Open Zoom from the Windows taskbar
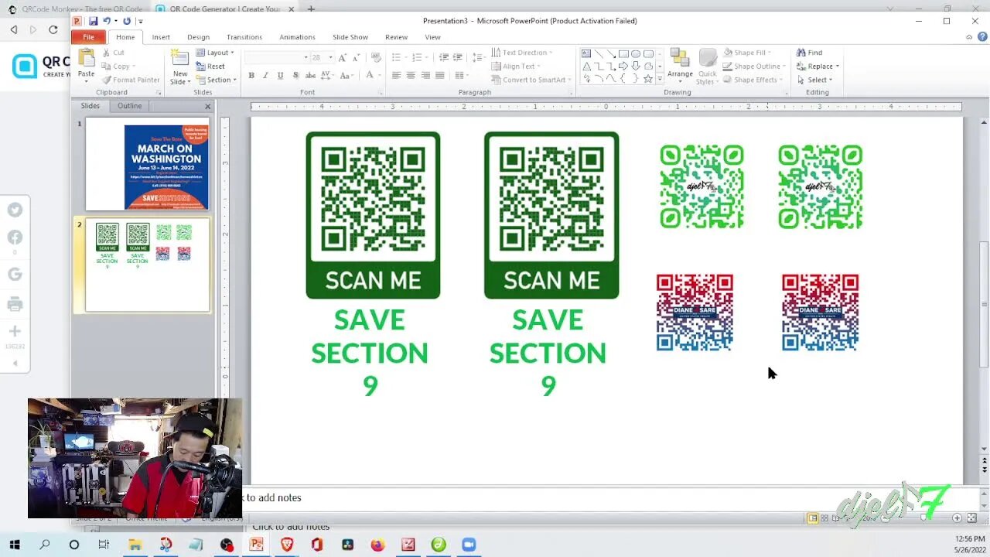Screen dimensions: 990x557 pyautogui.click(x=468, y=545)
